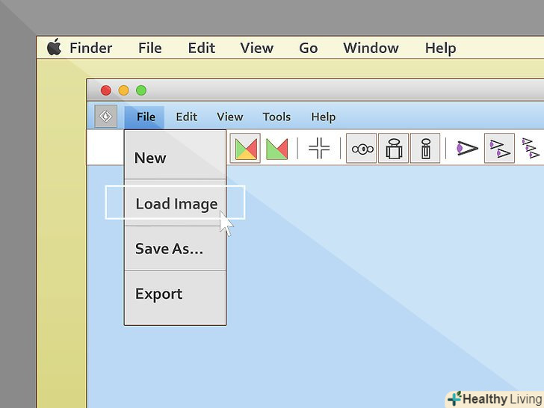Select the crosshair alignment tool
Image resolution: width=544 pixels, height=408 pixels.
pyautogui.click(x=319, y=148)
